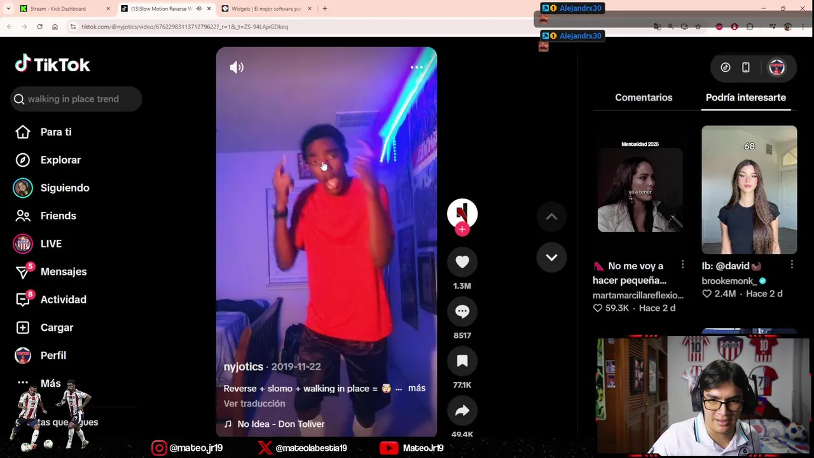Viewport: 814px width, 458px height.
Task: Open the browser extensions puzzle icon
Action: click(x=750, y=27)
